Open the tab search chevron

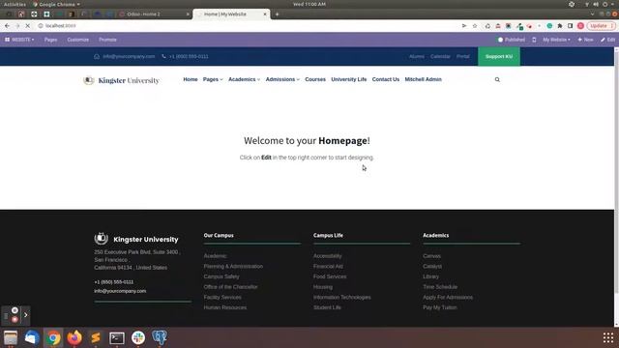click(592, 14)
